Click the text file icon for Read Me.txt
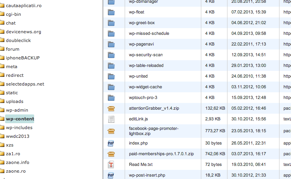This screenshot has width=291, height=179. pos(111,165)
